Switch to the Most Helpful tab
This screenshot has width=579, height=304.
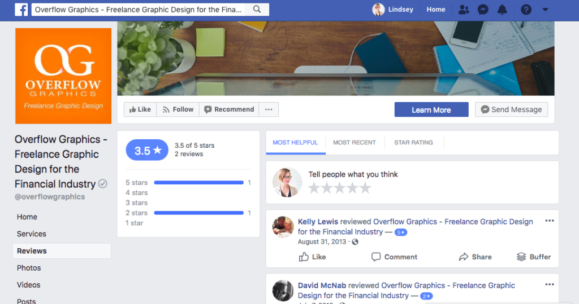pos(295,143)
